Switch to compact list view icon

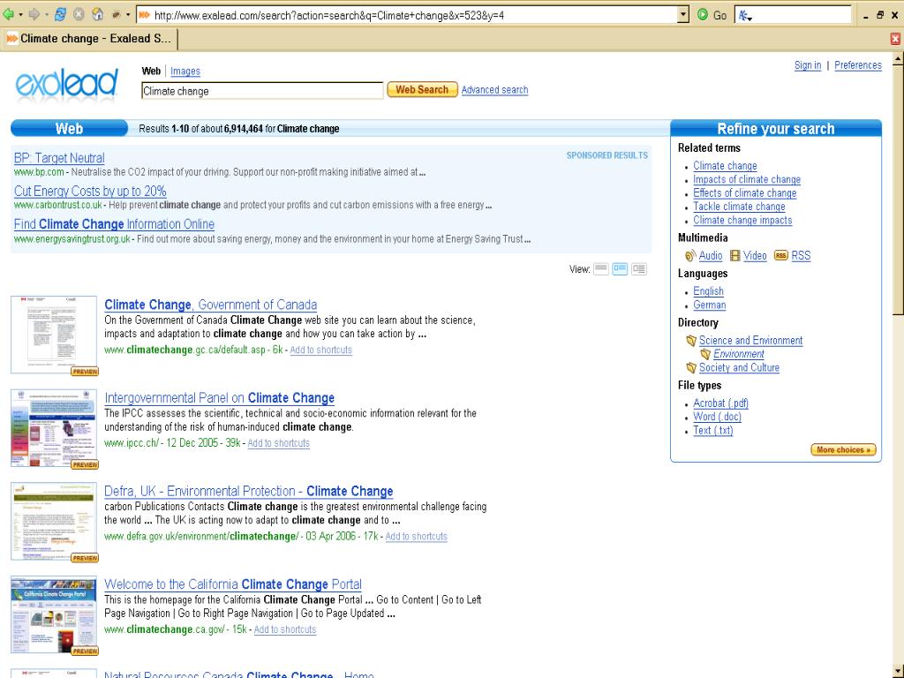(x=600, y=268)
